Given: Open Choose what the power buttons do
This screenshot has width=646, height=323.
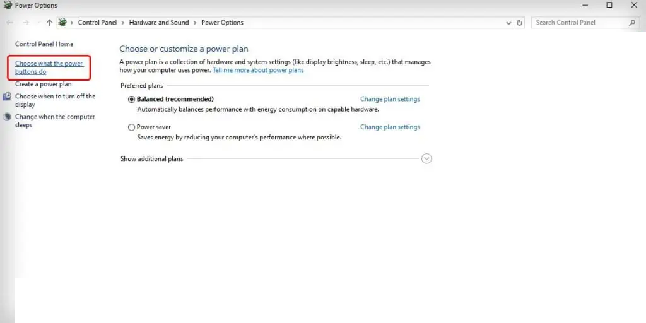Looking at the screenshot, I should click(49, 68).
